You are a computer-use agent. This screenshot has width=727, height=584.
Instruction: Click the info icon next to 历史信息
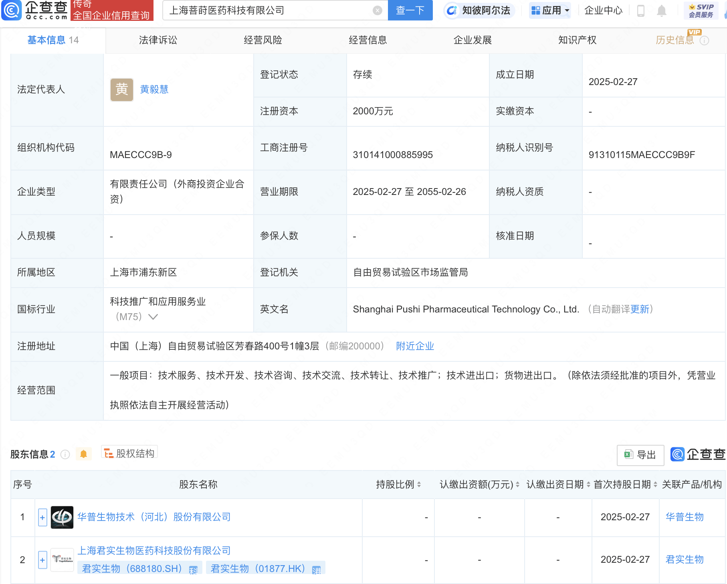[704, 41]
